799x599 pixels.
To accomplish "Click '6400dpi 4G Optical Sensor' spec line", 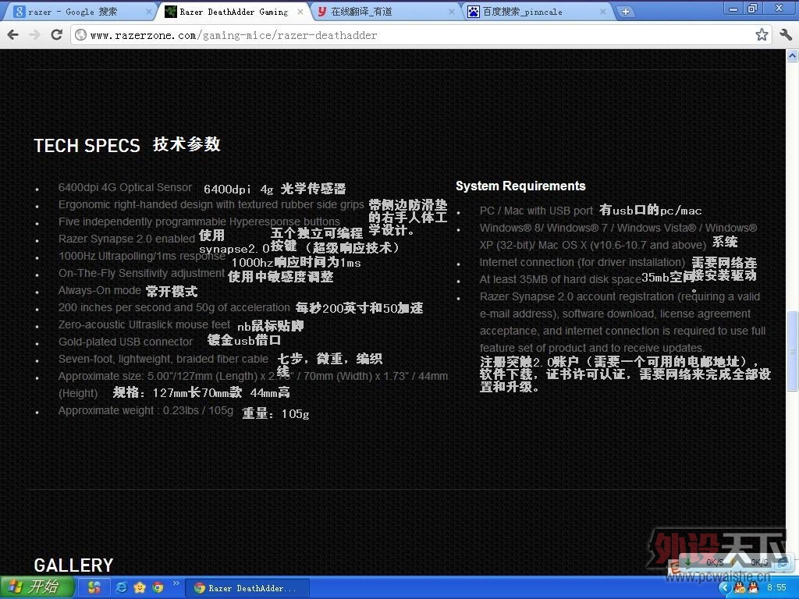I will pos(125,187).
